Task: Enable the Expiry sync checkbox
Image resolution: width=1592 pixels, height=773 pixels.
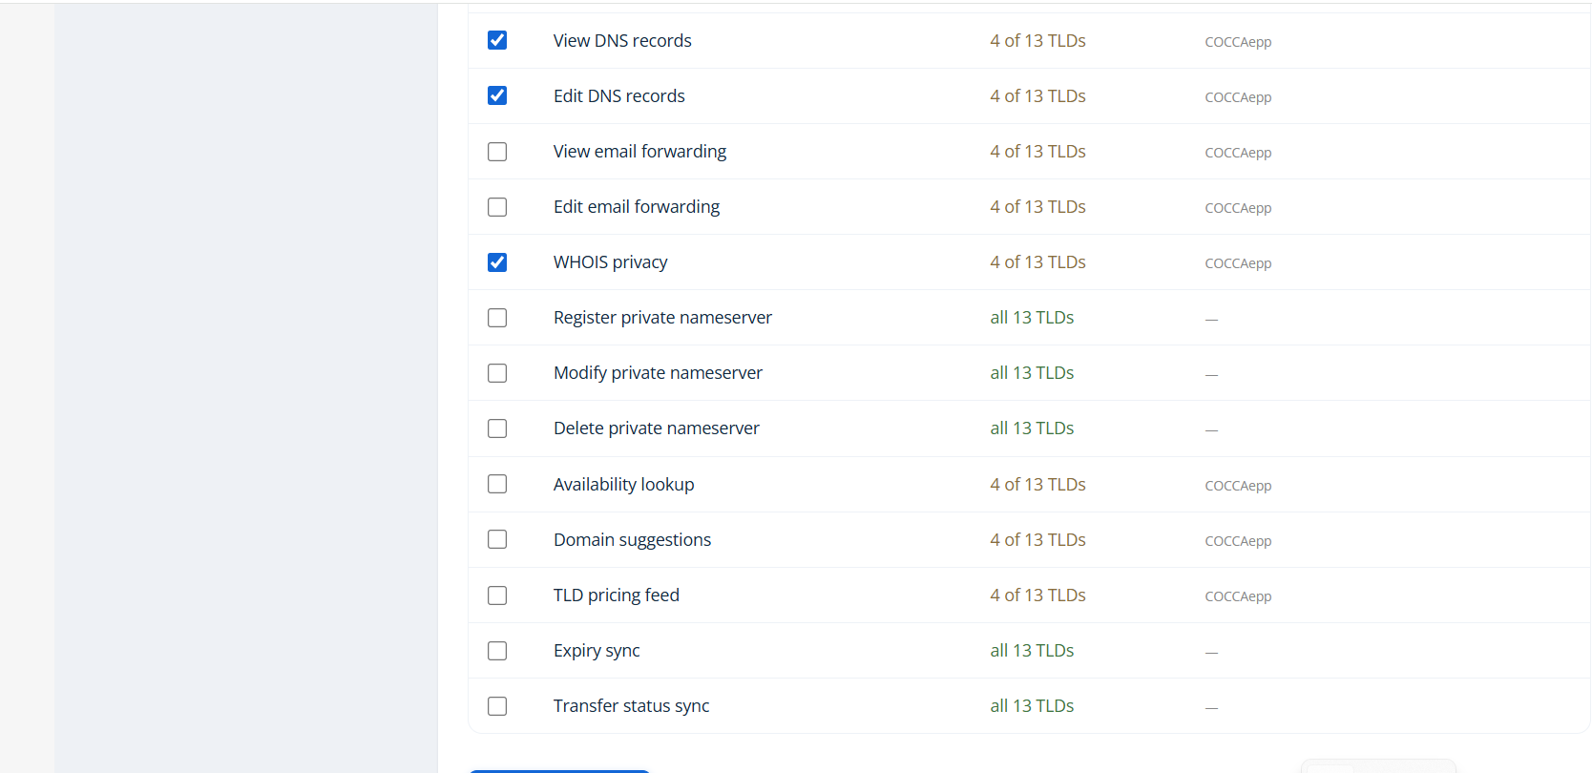Action: tap(497, 651)
